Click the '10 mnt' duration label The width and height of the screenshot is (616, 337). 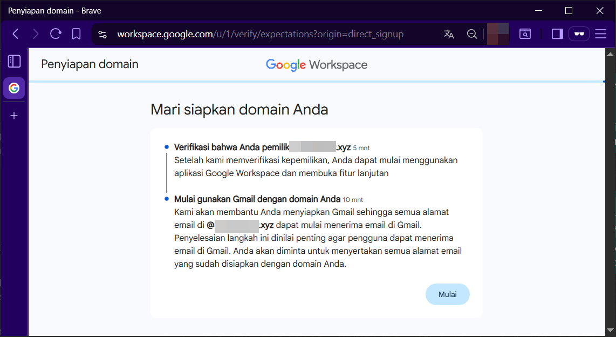(x=353, y=200)
